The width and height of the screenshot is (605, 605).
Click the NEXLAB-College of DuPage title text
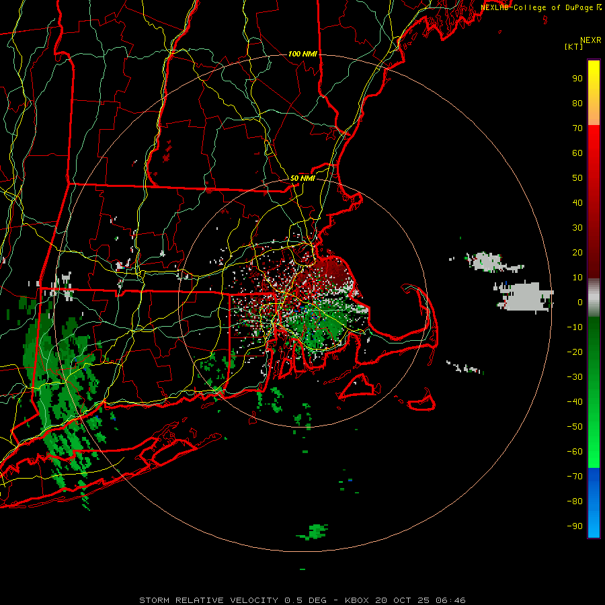click(538, 7)
